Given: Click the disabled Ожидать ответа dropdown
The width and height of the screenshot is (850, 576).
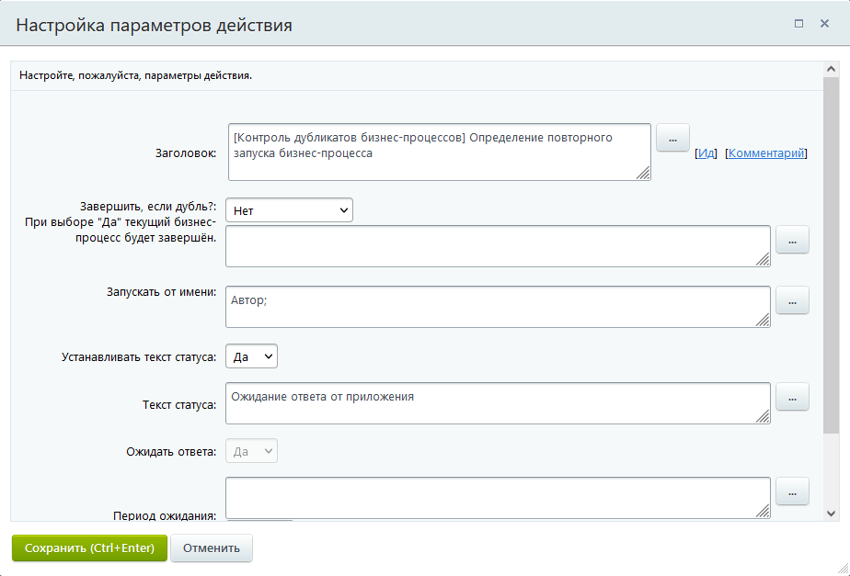Looking at the screenshot, I should click(x=251, y=451).
